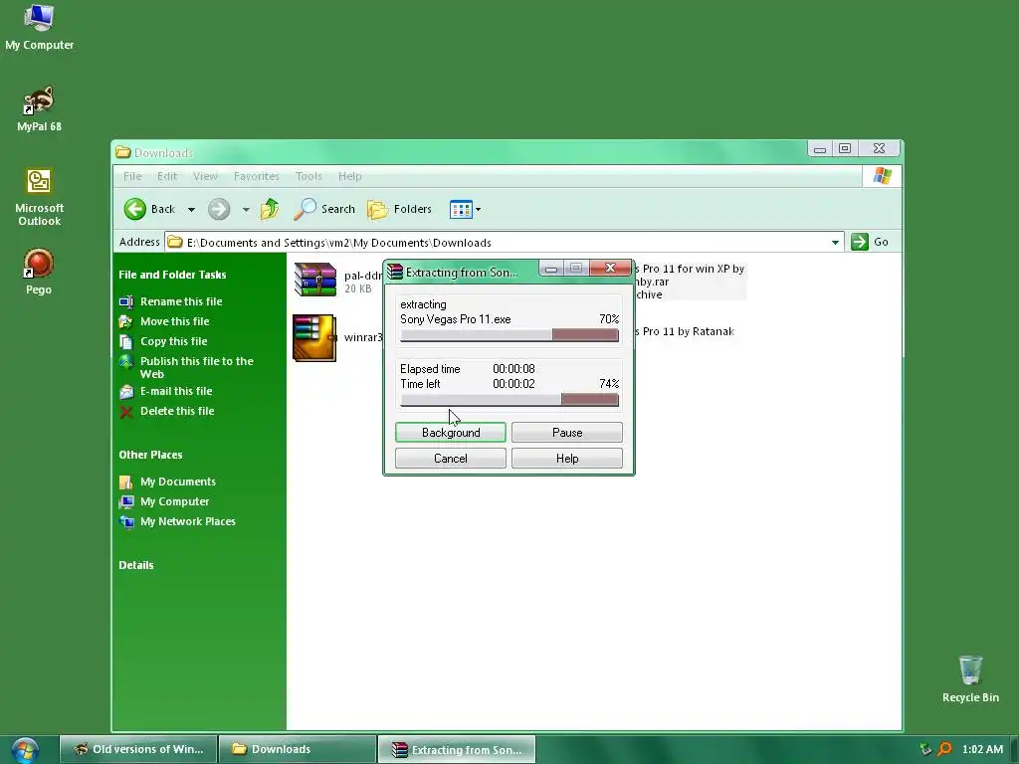Click the Views icon in toolbar
This screenshot has width=1019, height=764.
click(x=461, y=209)
